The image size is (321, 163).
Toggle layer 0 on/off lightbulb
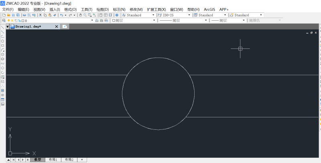8,20
